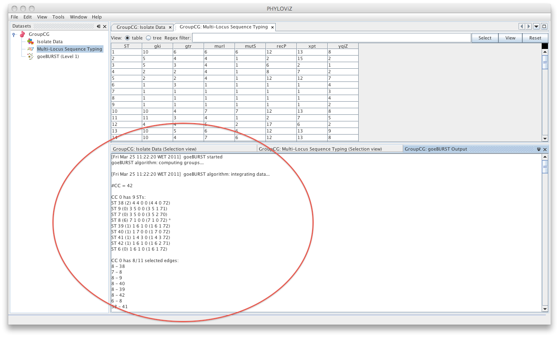Viewport: 559px width, 337px height.
Task: Click the output panel scrollbar thumb
Action: [545, 167]
